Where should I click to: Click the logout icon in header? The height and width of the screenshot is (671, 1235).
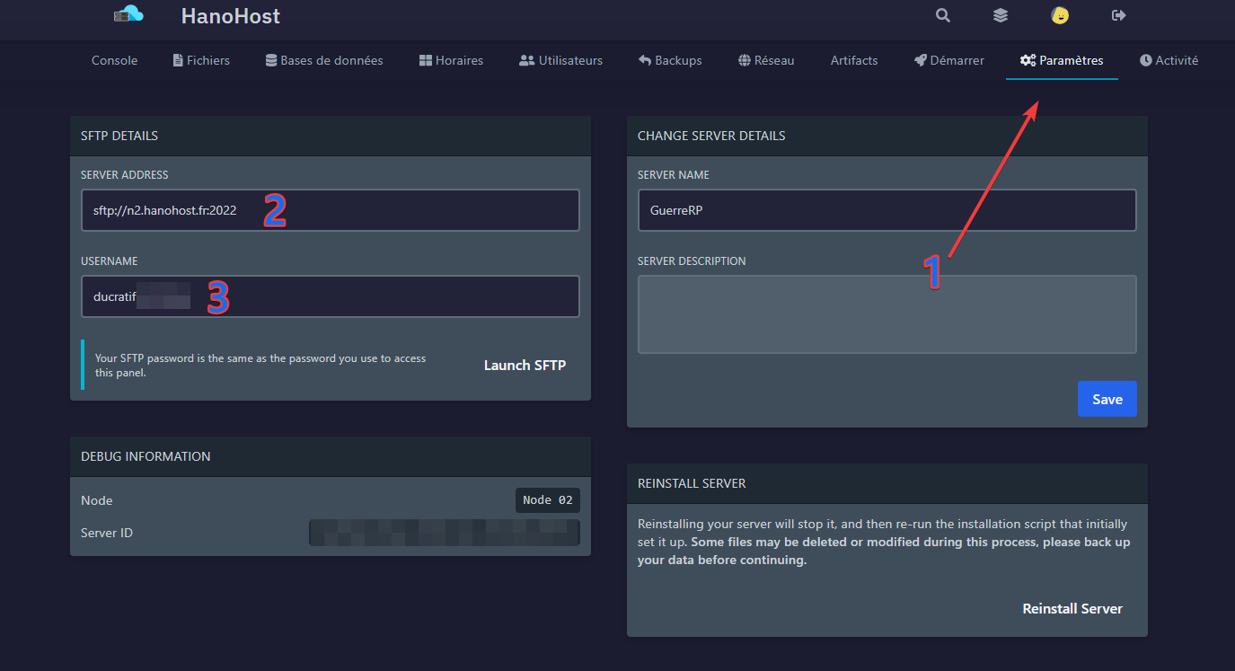pos(1118,15)
